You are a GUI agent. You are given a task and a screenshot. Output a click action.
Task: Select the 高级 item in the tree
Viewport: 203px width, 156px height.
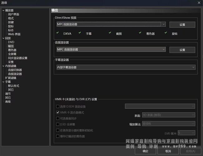pyautogui.click(x=8, y=102)
